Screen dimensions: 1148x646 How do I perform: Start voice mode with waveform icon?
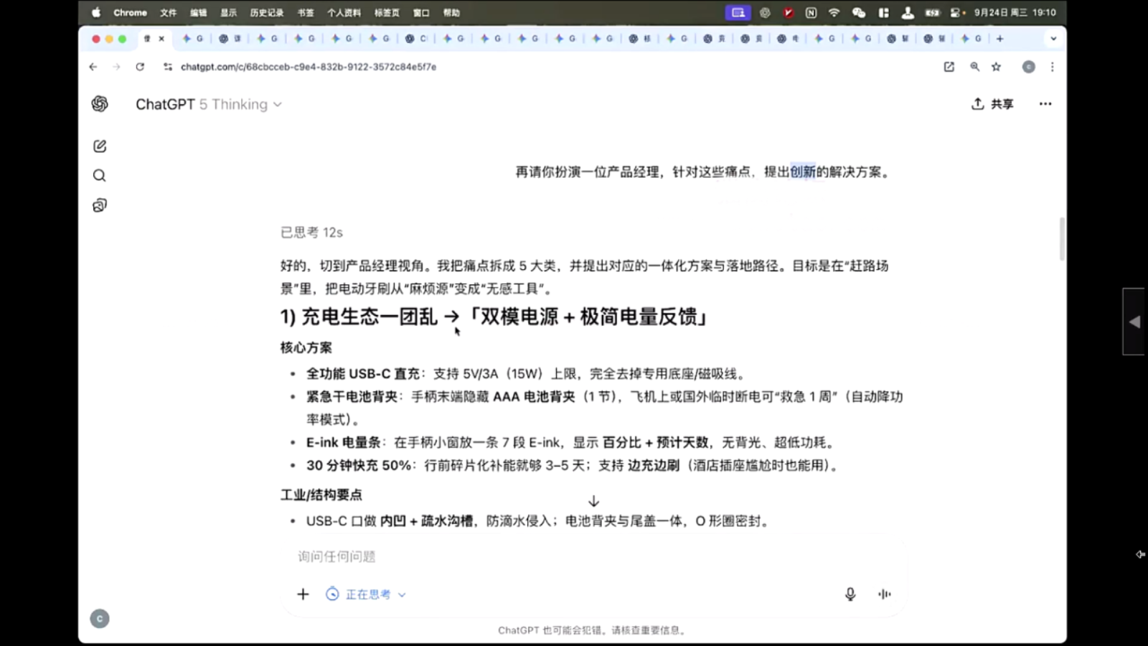click(884, 594)
